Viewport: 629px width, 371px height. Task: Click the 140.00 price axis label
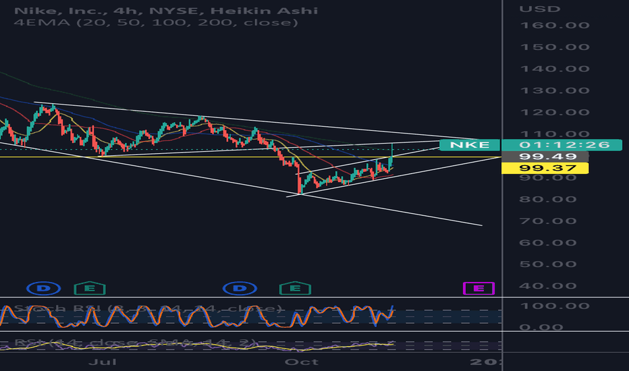pos(555,69)
